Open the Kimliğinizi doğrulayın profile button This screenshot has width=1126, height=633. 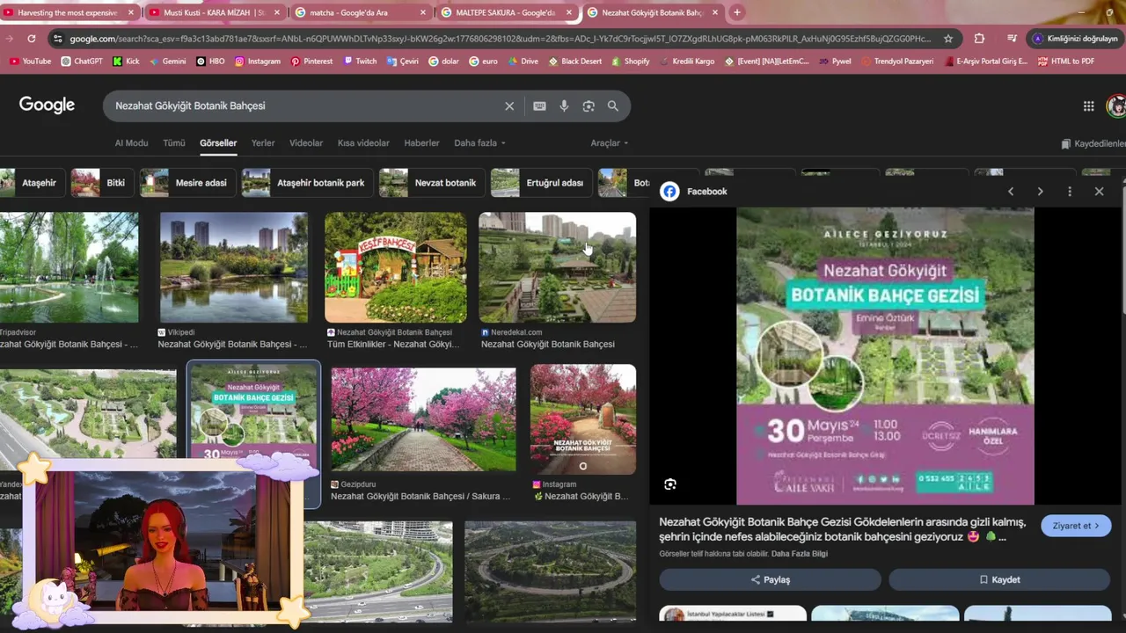coord(1075,39)
